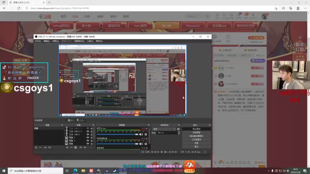Image resolution: width=310 pixels, height=174 pixels.
Task: Select the scene item in Scenes list
Action: click(49, 128)
